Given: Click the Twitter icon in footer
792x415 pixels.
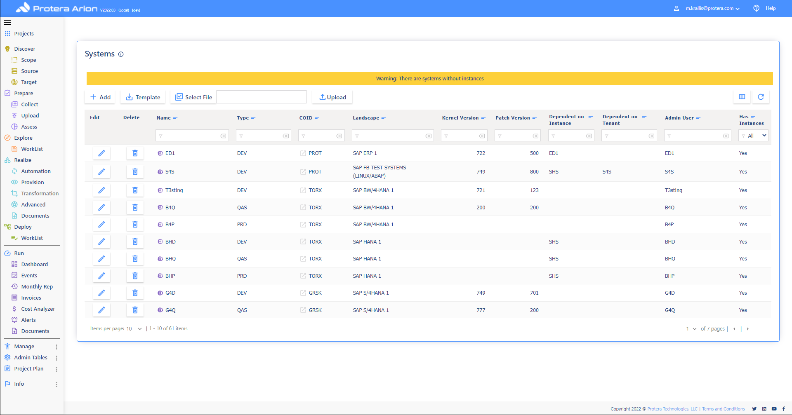Looking at the screenshot, I should click(754, 409).
